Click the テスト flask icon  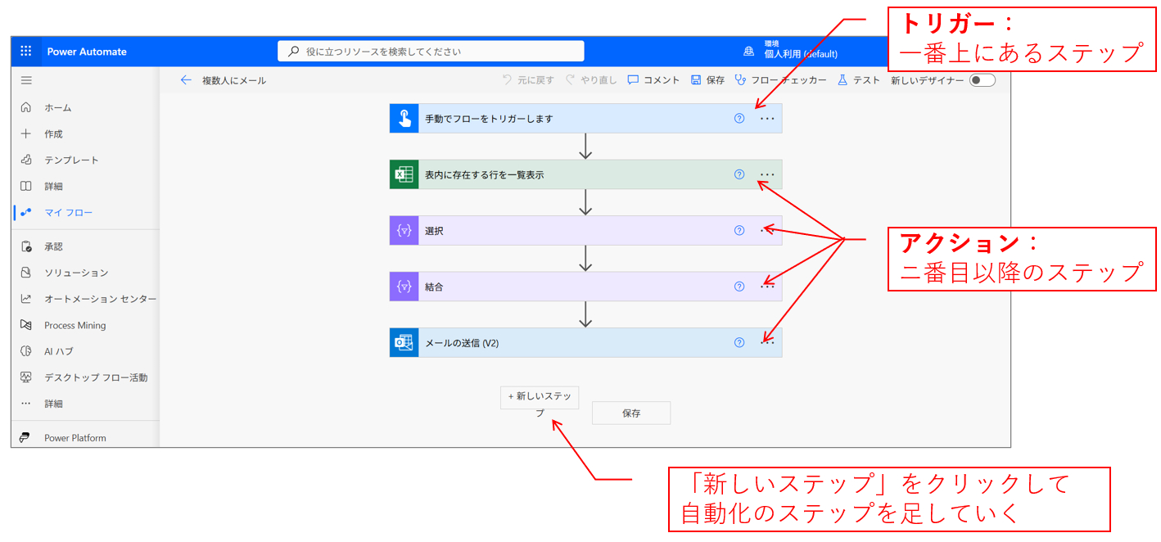coord(843,80)
